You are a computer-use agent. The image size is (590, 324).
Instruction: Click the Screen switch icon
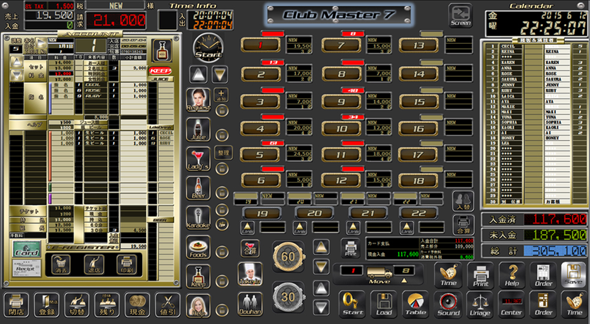(460, 16)
